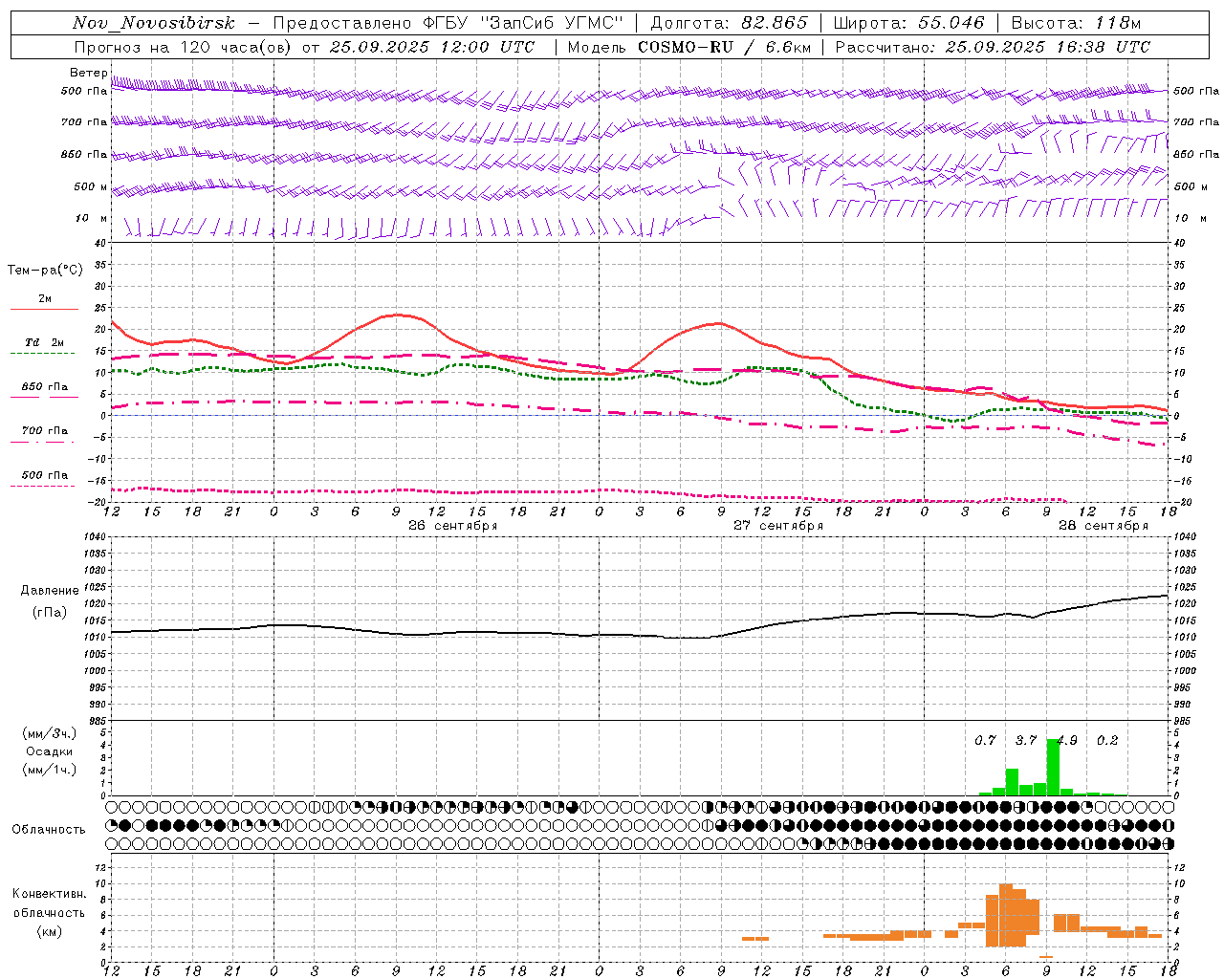Click the 0.7 precipitation total
This screenshot has height=979, width=1224.
pyautogui.click(x=985, y=740)
